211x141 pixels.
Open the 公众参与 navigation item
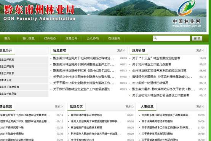93,38
